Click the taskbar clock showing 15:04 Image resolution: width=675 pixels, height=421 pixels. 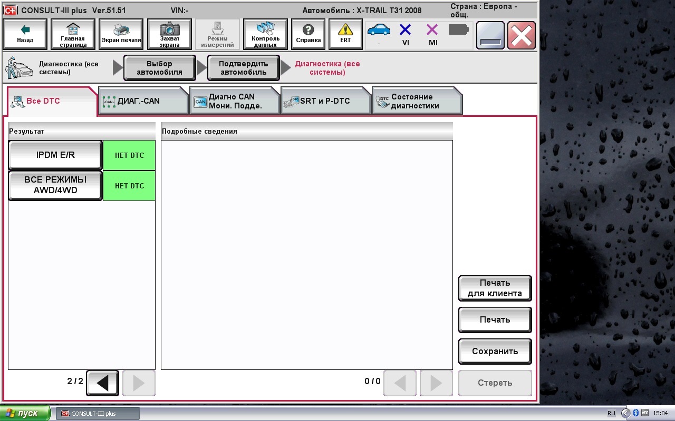(661, 414)
